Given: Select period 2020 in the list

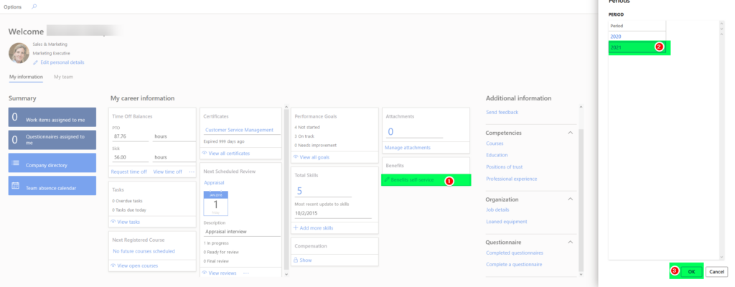Looking at the screenshot, I should [637, 36].
